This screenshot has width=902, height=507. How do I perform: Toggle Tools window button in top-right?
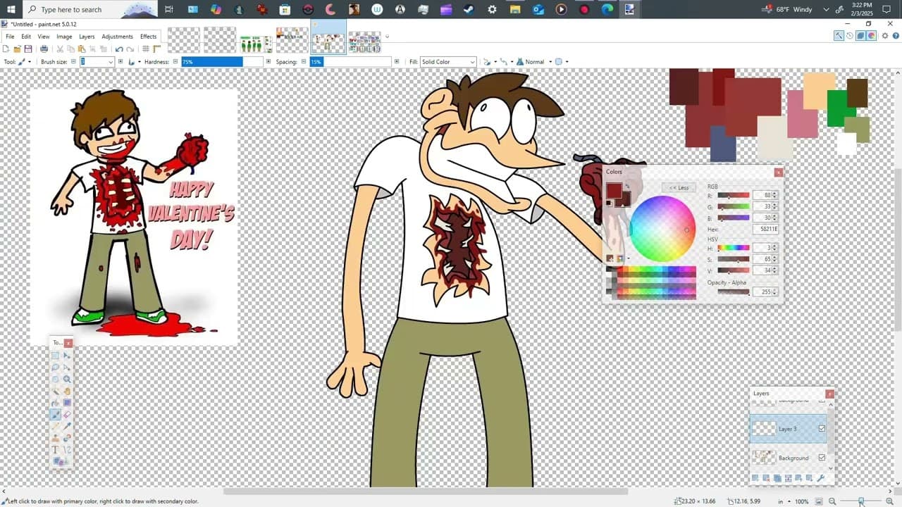[x=839, y=35]
